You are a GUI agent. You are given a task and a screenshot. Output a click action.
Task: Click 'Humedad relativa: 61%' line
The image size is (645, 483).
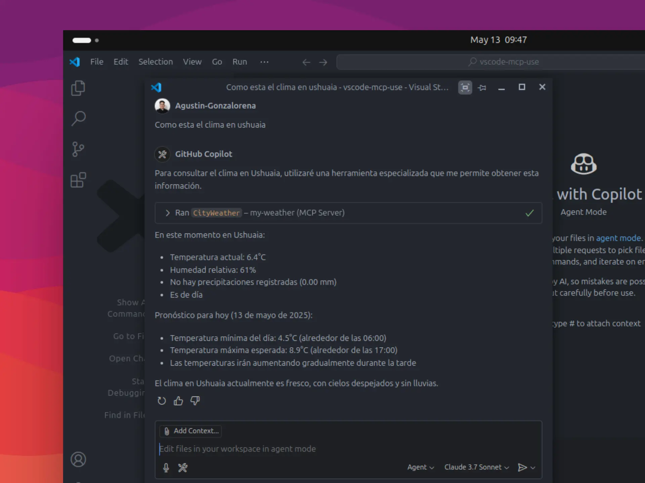[x=213, y=270]
